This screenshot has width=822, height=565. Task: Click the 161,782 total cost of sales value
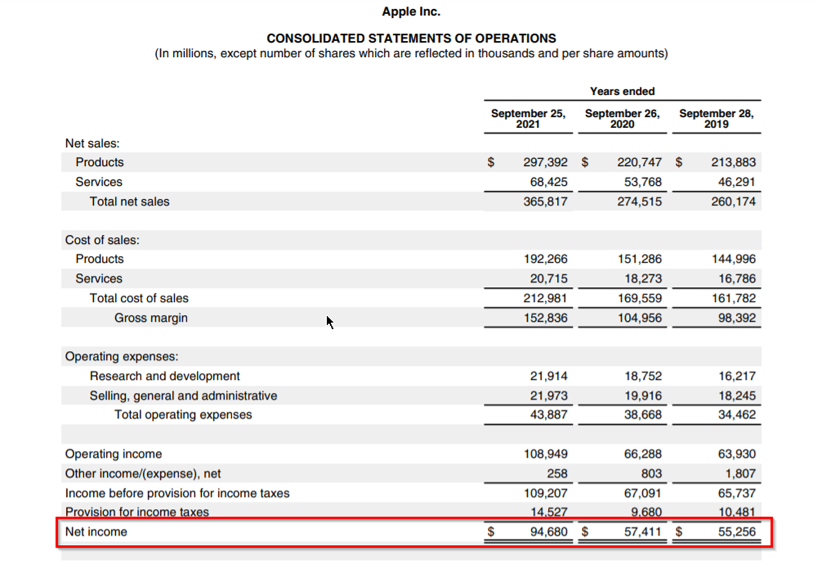[x=733, y=298]
